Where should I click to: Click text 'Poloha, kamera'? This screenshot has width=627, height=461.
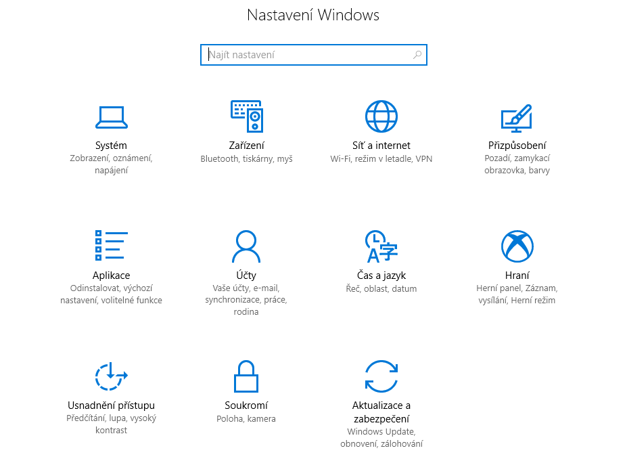pos(246,418)
